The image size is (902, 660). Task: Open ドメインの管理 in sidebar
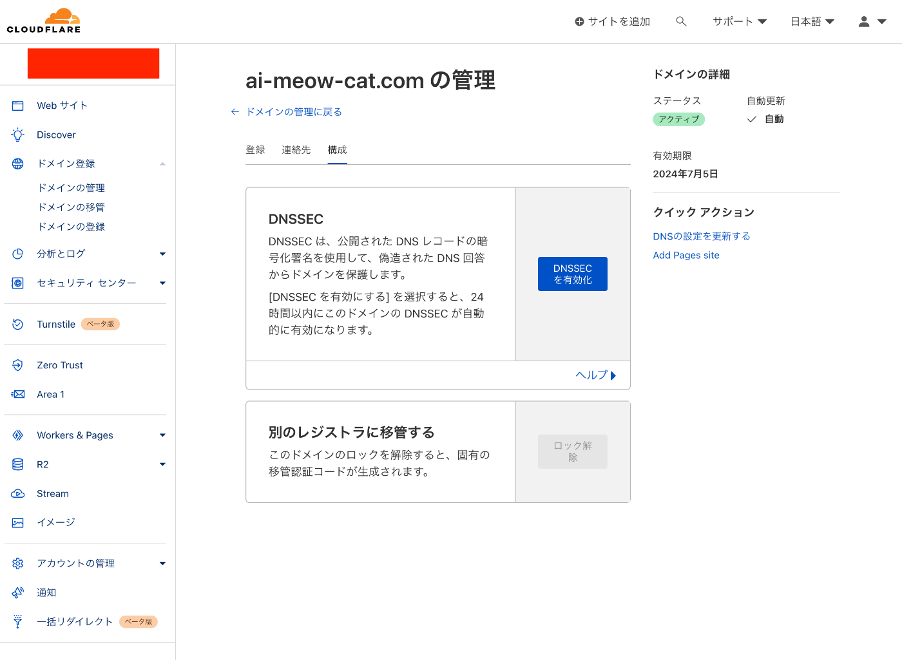click(72, 188)
